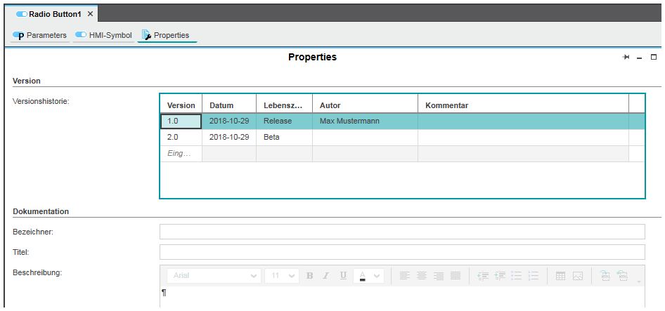Expand the editor toolbar overflow arrow
The height and width of the screenshot is (311, 665).
pos(639,282)
